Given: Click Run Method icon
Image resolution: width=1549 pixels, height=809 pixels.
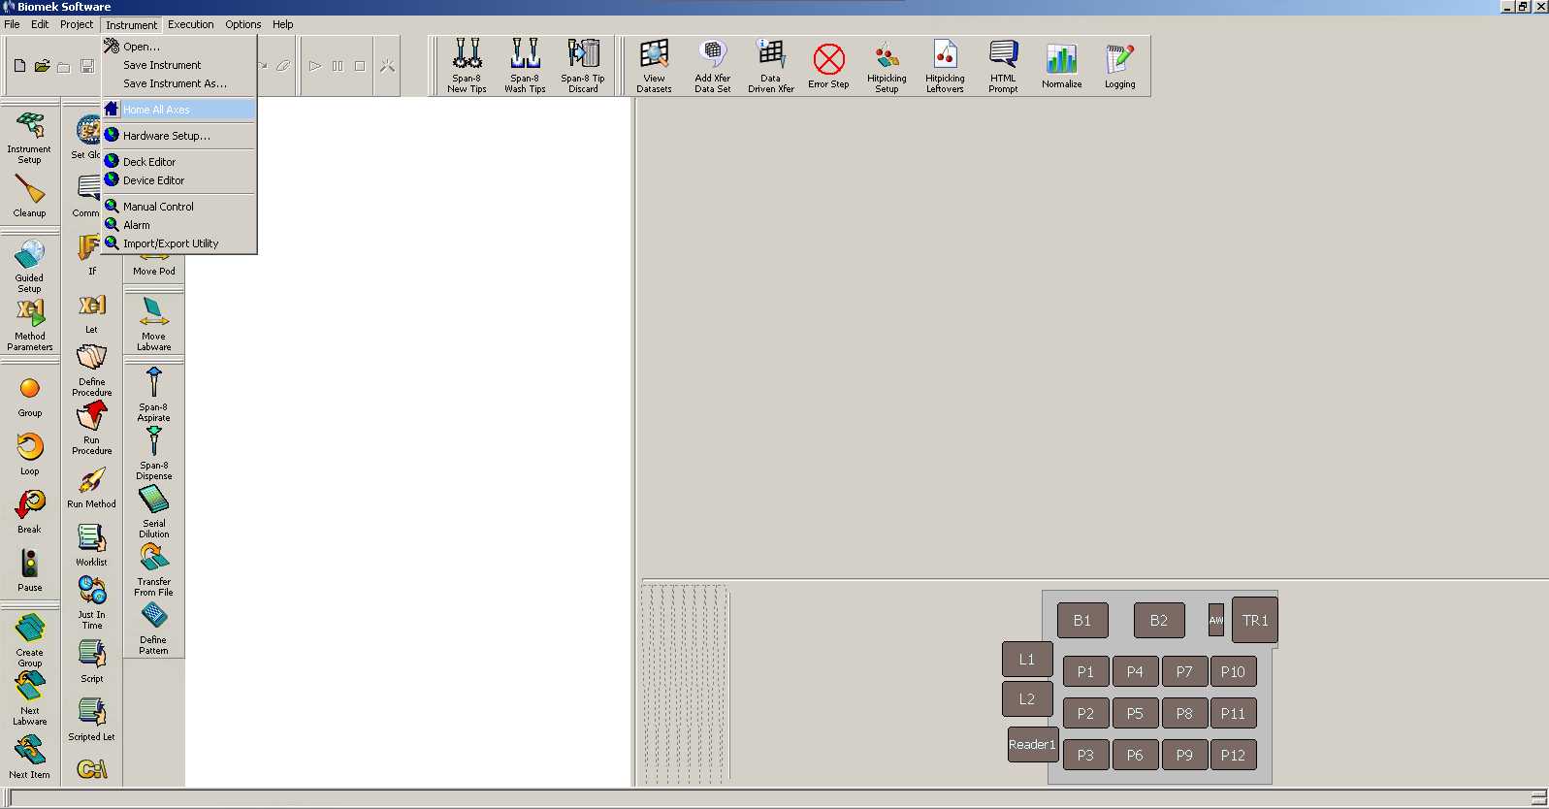Looking at the screenshot, I should pyautogui.click(x=91, y=488).
